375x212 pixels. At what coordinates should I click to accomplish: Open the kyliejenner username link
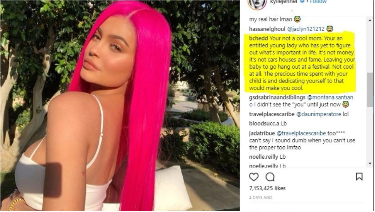click(x=284, y=2)
